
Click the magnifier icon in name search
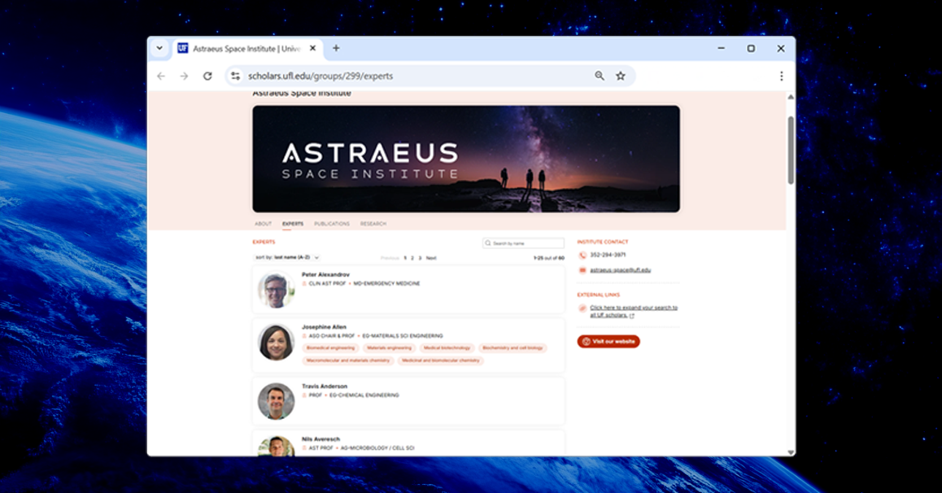click(x=488, y=243)
